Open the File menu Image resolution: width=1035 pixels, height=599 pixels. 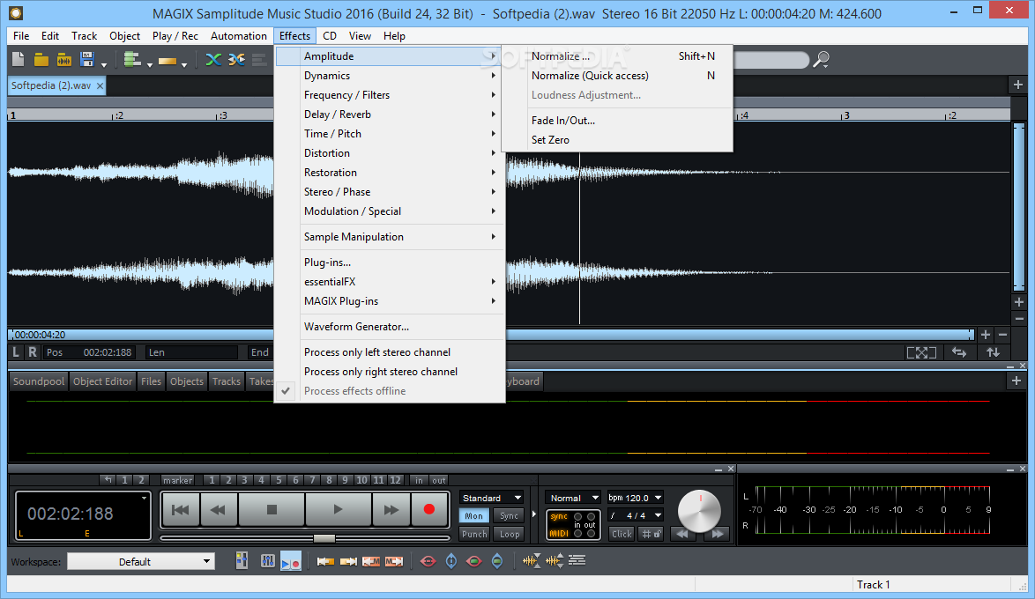pyautogui.click(x=21, y=35)
